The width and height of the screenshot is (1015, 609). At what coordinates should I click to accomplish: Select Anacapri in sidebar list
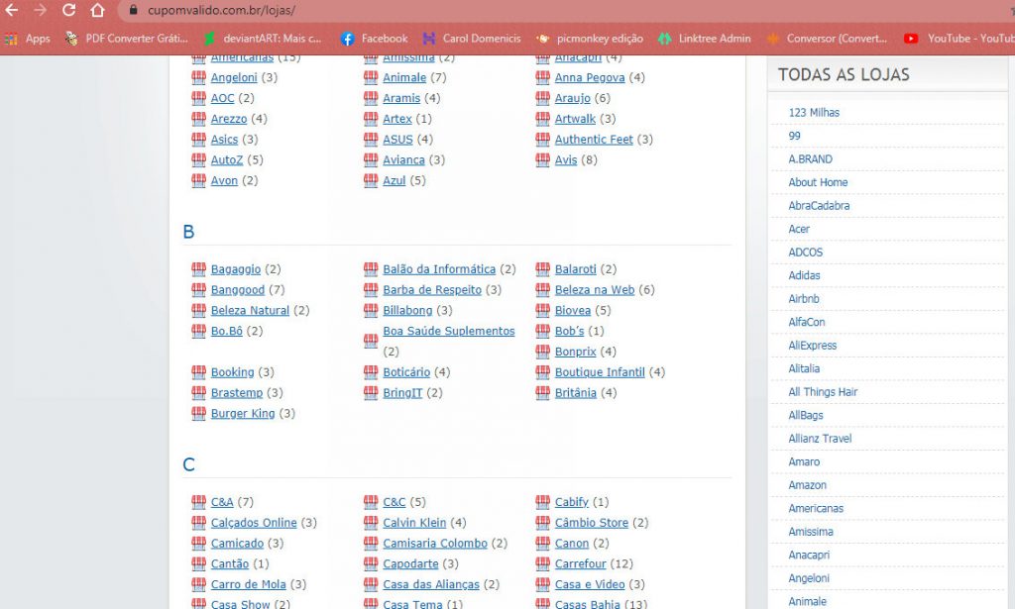click(x=809, y=555)
